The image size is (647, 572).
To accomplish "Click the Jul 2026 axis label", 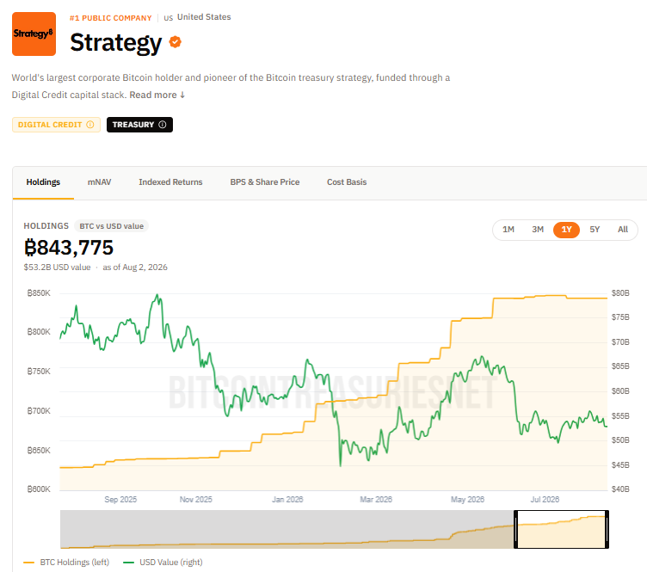I will tap(545, 500).
